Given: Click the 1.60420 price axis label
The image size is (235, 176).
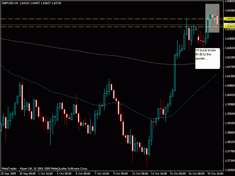Looking at the screenshot, I should click(230, 95).
